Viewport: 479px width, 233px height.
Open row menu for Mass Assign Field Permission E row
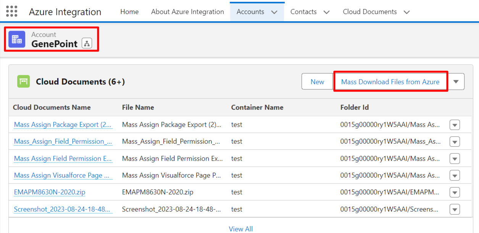[x=455, y=159]
